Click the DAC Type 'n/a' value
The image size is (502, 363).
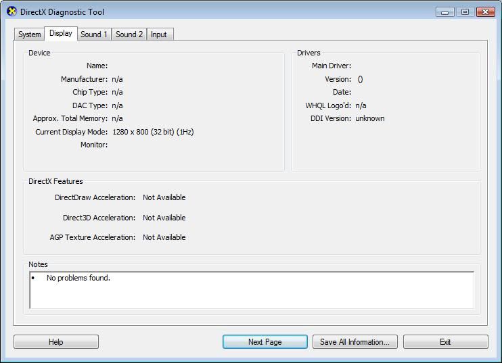[117, 105]
